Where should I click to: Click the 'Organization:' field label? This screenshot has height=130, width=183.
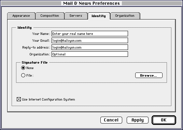tap(40, 54)
